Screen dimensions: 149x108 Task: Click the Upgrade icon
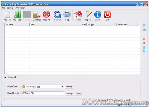(88, 15)
